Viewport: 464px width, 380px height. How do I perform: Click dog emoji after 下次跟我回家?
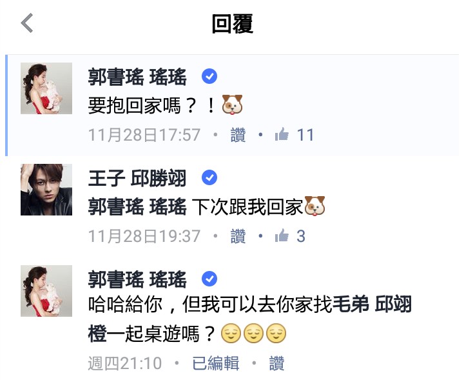[x=314, y=206]
